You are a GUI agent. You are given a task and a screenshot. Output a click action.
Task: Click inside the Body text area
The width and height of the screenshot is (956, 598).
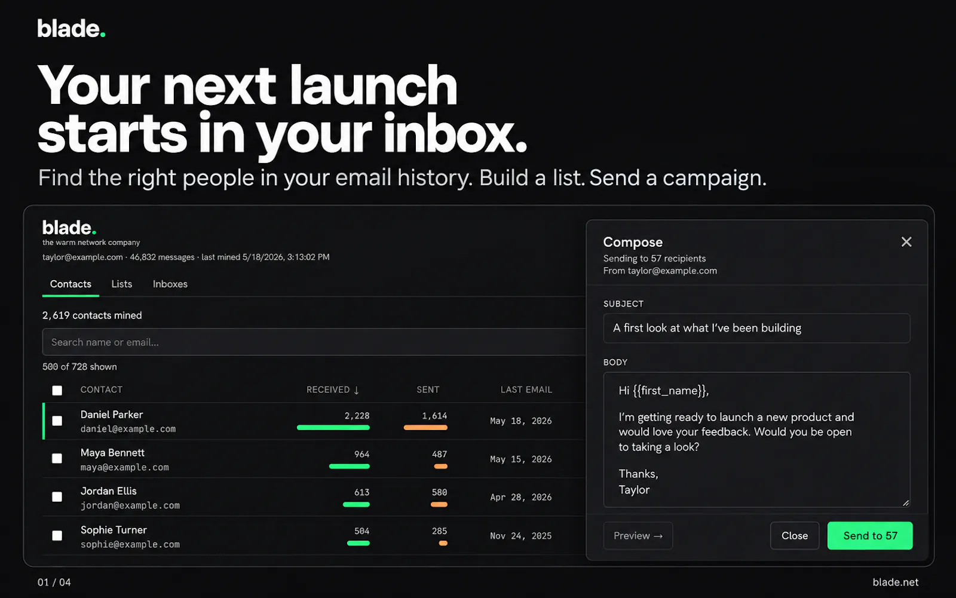tap(756, 440)
